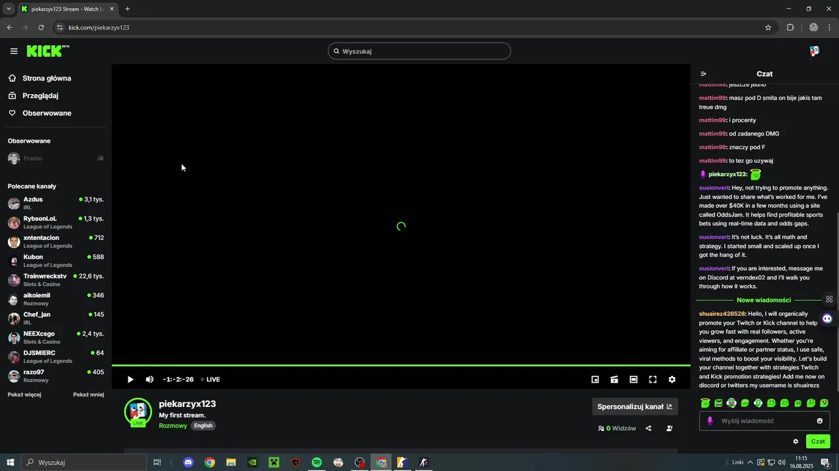Click in the Wyślij wiadomość chat input
This screenshot has height=471, width=839.
(x=764, y=421)
